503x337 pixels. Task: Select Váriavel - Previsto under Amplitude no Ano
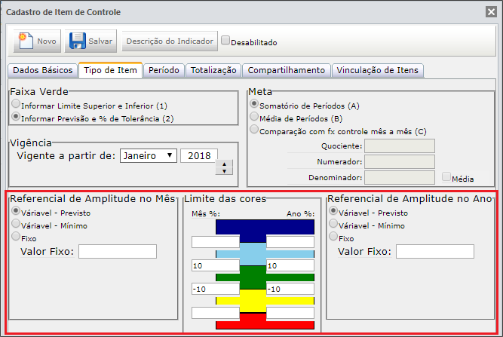click(x=333, y=210)
